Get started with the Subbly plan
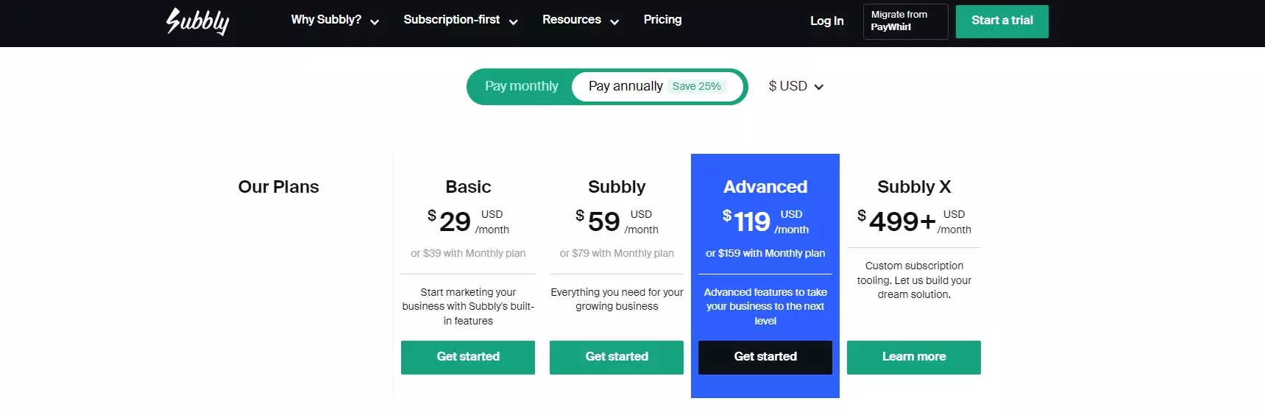 pyautogui.click(x=617, y=357)
